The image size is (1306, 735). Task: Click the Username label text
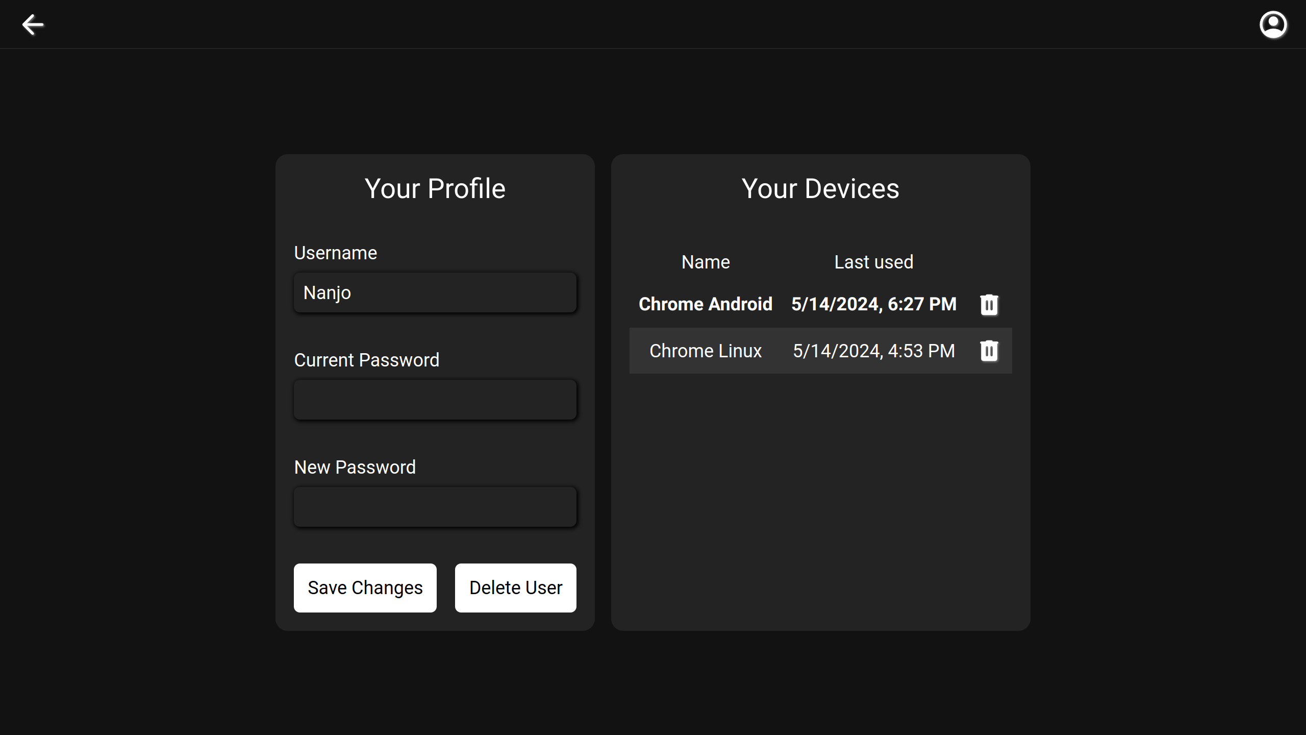click(335, 253)
